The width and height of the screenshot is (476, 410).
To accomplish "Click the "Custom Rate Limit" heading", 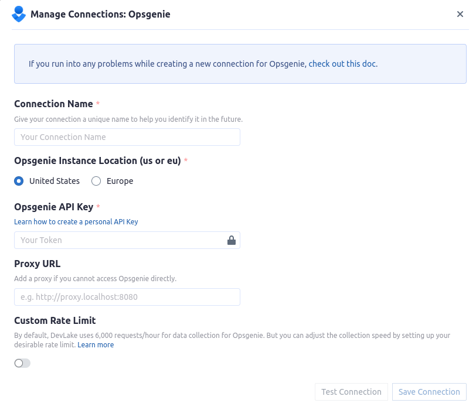I will pos(55,320).
